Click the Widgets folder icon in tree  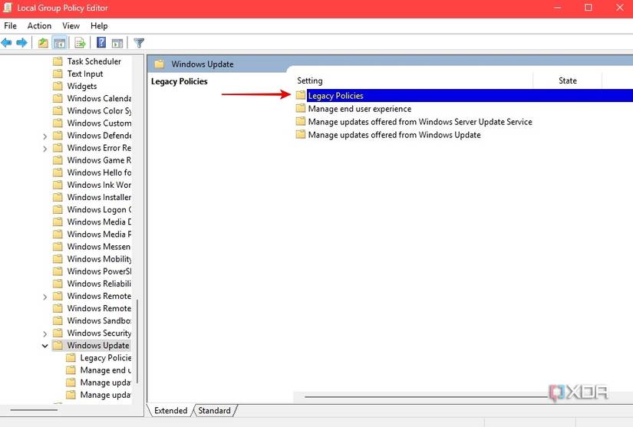[58, 86]
